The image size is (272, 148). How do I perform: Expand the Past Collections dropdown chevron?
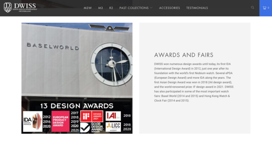[151, 8]
